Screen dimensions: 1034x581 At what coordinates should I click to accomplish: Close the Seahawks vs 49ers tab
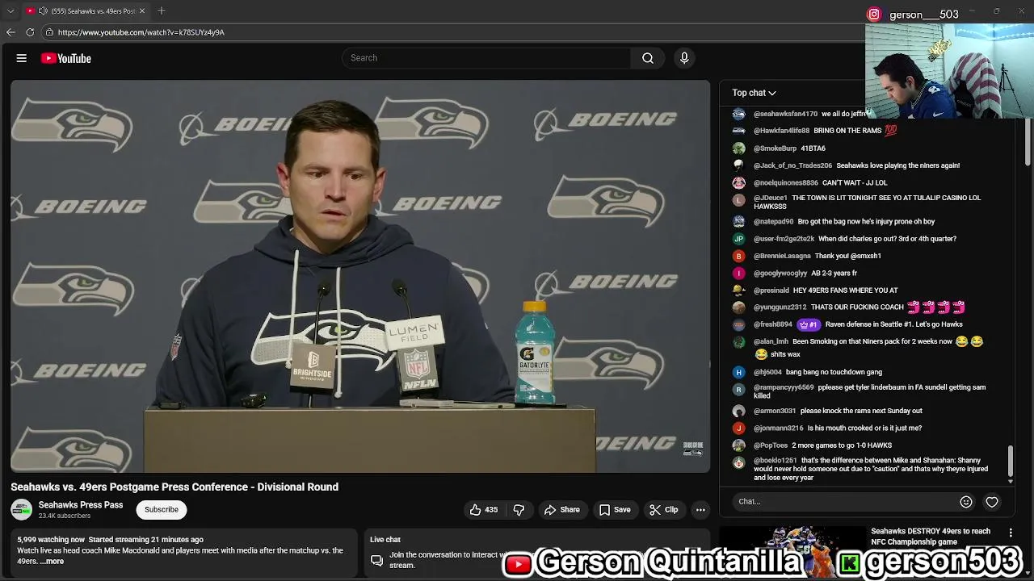(142, 10)
